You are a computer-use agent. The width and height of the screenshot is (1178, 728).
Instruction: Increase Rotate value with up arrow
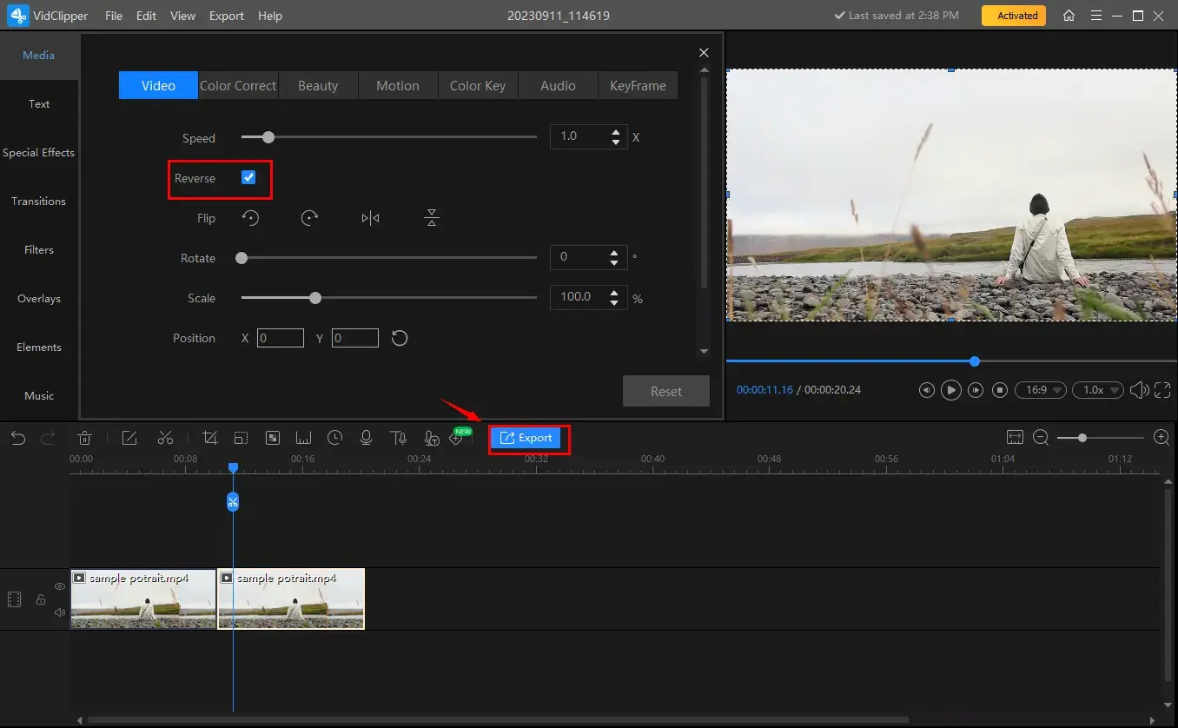point(614,252)
